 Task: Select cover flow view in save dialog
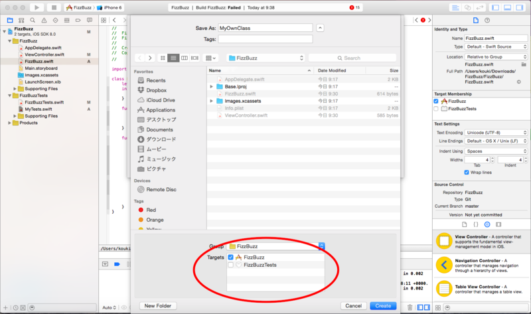coord(194,58)
